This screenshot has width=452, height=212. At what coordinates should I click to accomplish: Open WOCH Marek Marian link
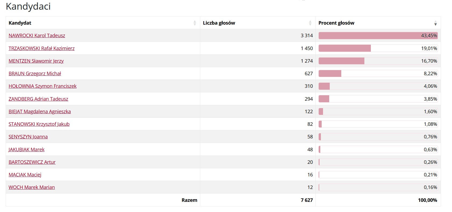(32, 187)
